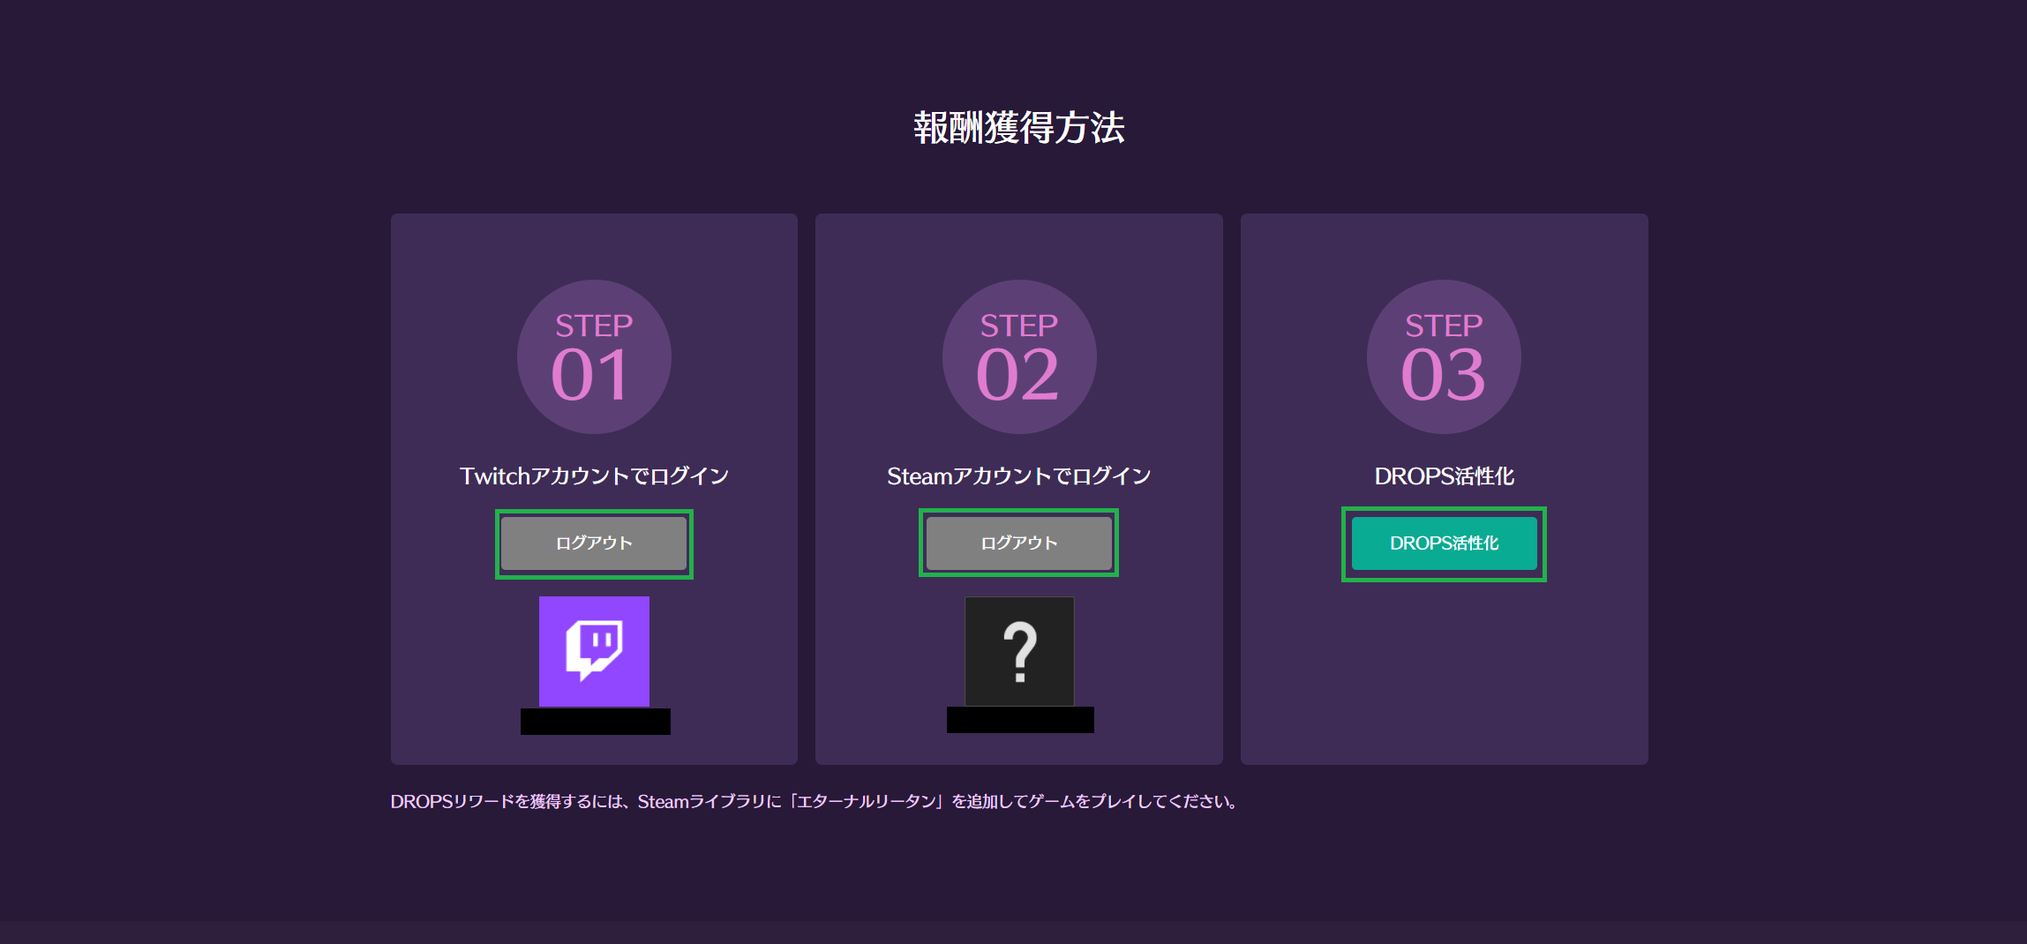Viewport: 2027px width, 944px height.
Task: Click the number 01 in the first step badge
Action: [x=590, y=376]
